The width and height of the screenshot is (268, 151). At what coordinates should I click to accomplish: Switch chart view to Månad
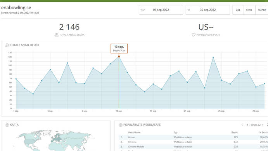click(262, 10)
